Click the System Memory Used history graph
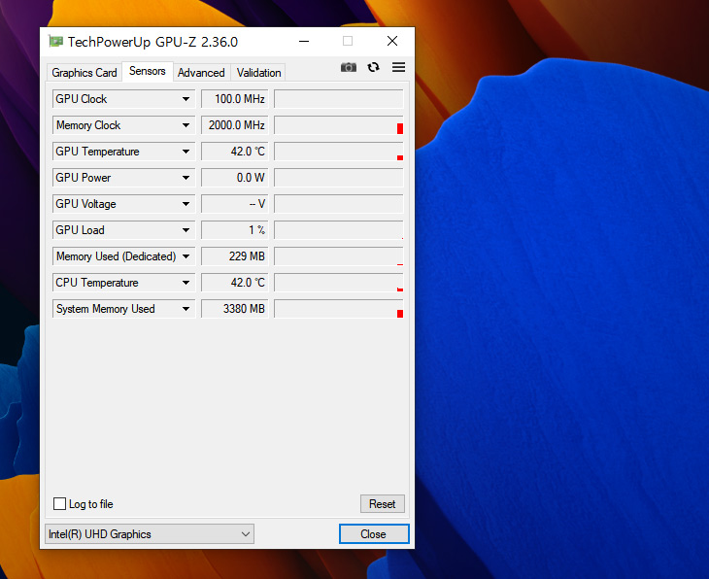This screenshot has width=709, height=579. pyautogui.click(x=339, y=309)
